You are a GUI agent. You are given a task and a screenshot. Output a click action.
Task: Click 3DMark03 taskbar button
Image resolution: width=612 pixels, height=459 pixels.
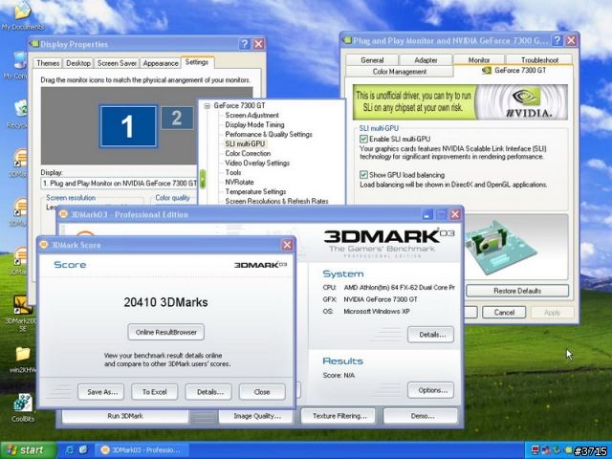pos(142,450)
